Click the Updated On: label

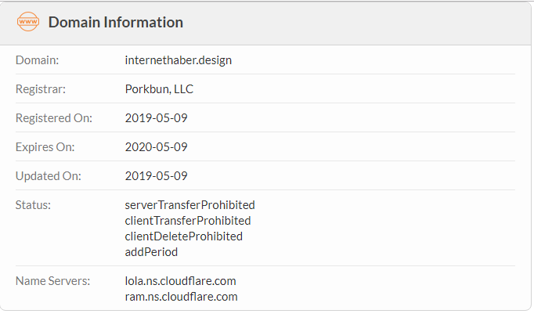coord(49,175)
